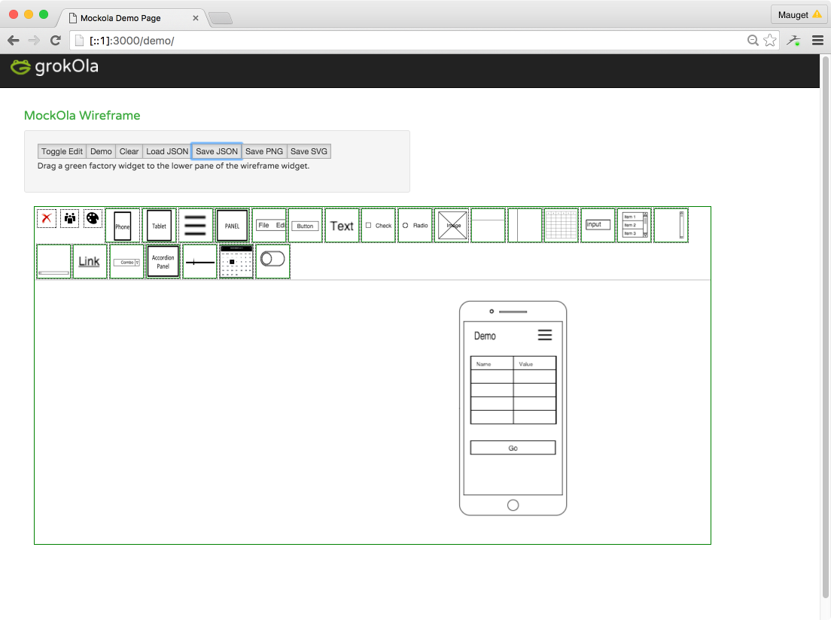Select the input field factory widget
This screenshot has height=620, width=831.
[x=598, y=226]
